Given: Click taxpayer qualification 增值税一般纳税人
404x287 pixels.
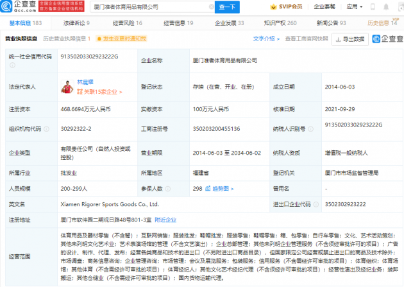Looking at the screenshot, I should 346,153.
